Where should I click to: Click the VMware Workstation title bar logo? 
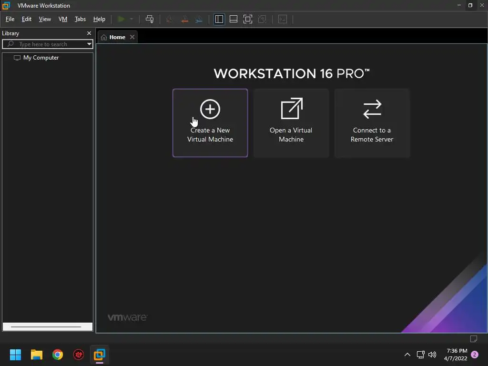tap(6, 6)
